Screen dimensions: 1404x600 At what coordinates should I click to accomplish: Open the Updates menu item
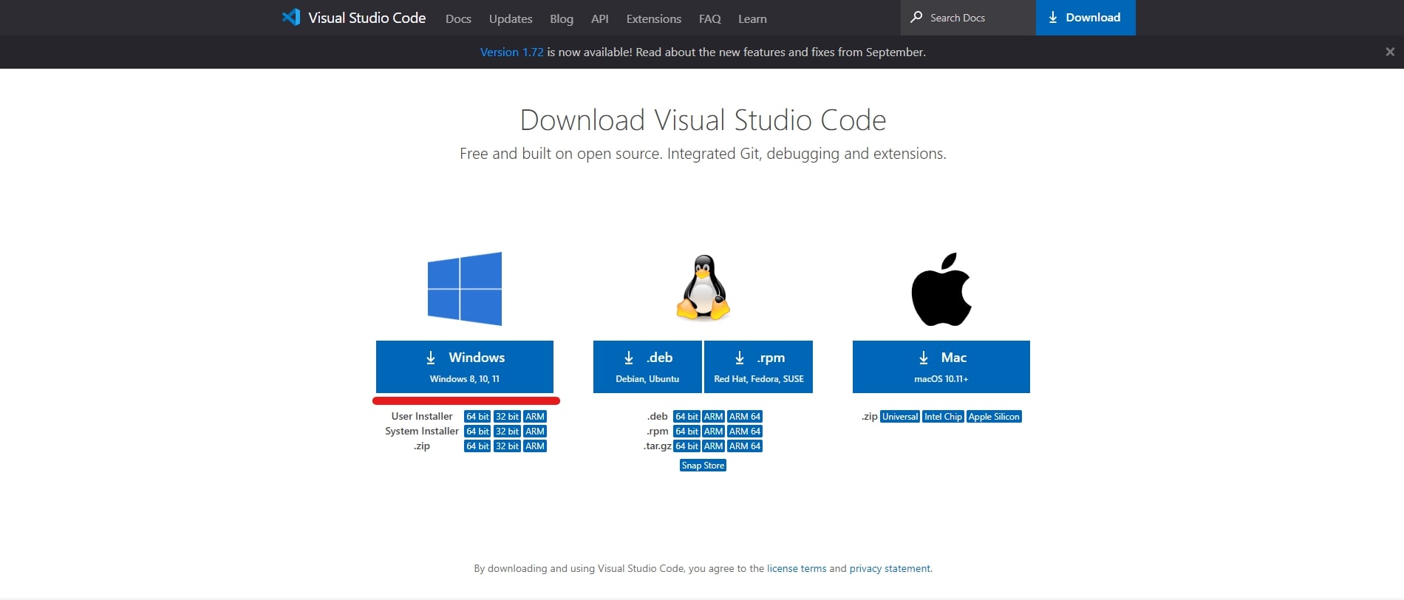coord(511,18)
